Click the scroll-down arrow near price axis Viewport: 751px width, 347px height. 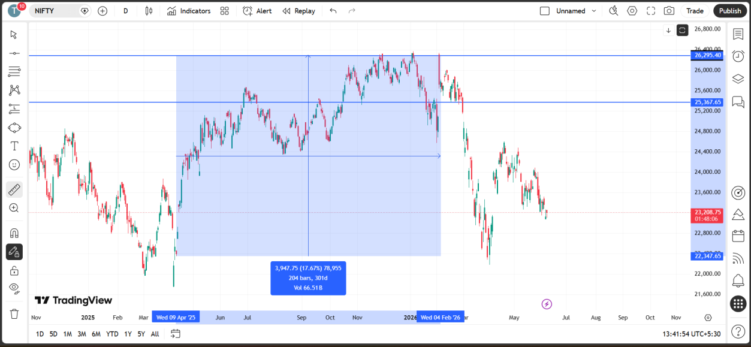click(x=668, y=30)
